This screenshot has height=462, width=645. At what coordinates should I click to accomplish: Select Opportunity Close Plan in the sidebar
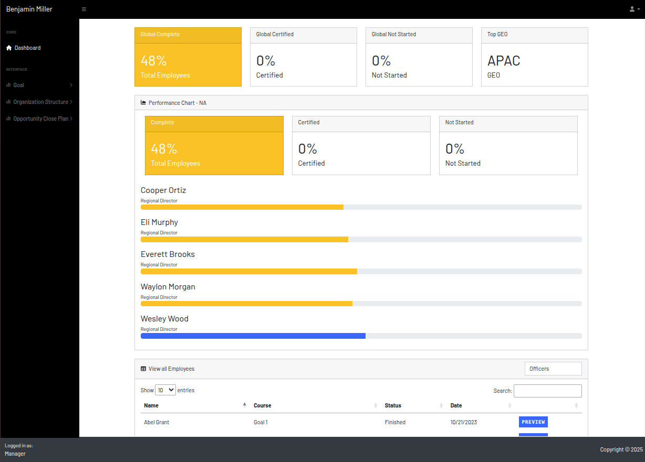pyautogui.click(x=39, y=119)
